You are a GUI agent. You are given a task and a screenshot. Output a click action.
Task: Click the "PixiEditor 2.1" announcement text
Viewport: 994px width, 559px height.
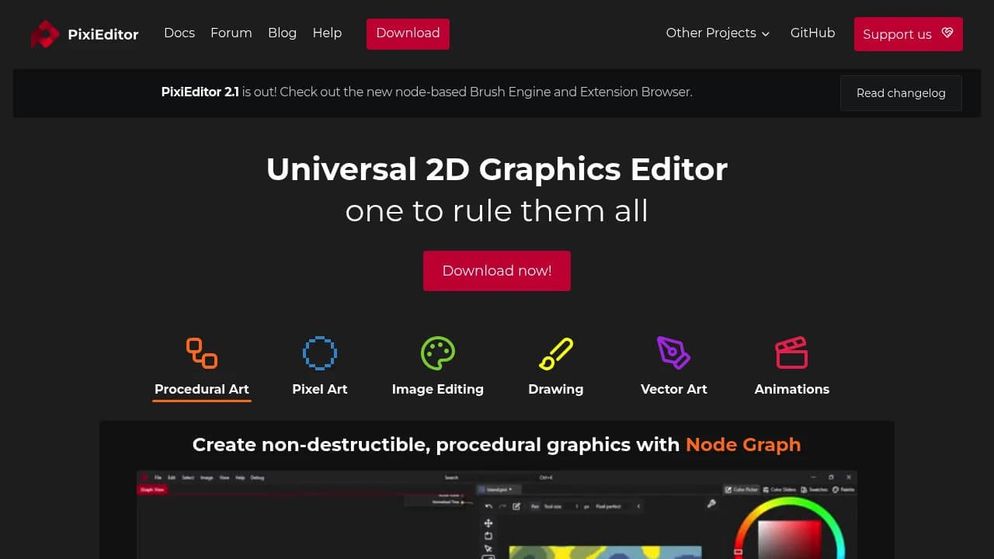200,92
